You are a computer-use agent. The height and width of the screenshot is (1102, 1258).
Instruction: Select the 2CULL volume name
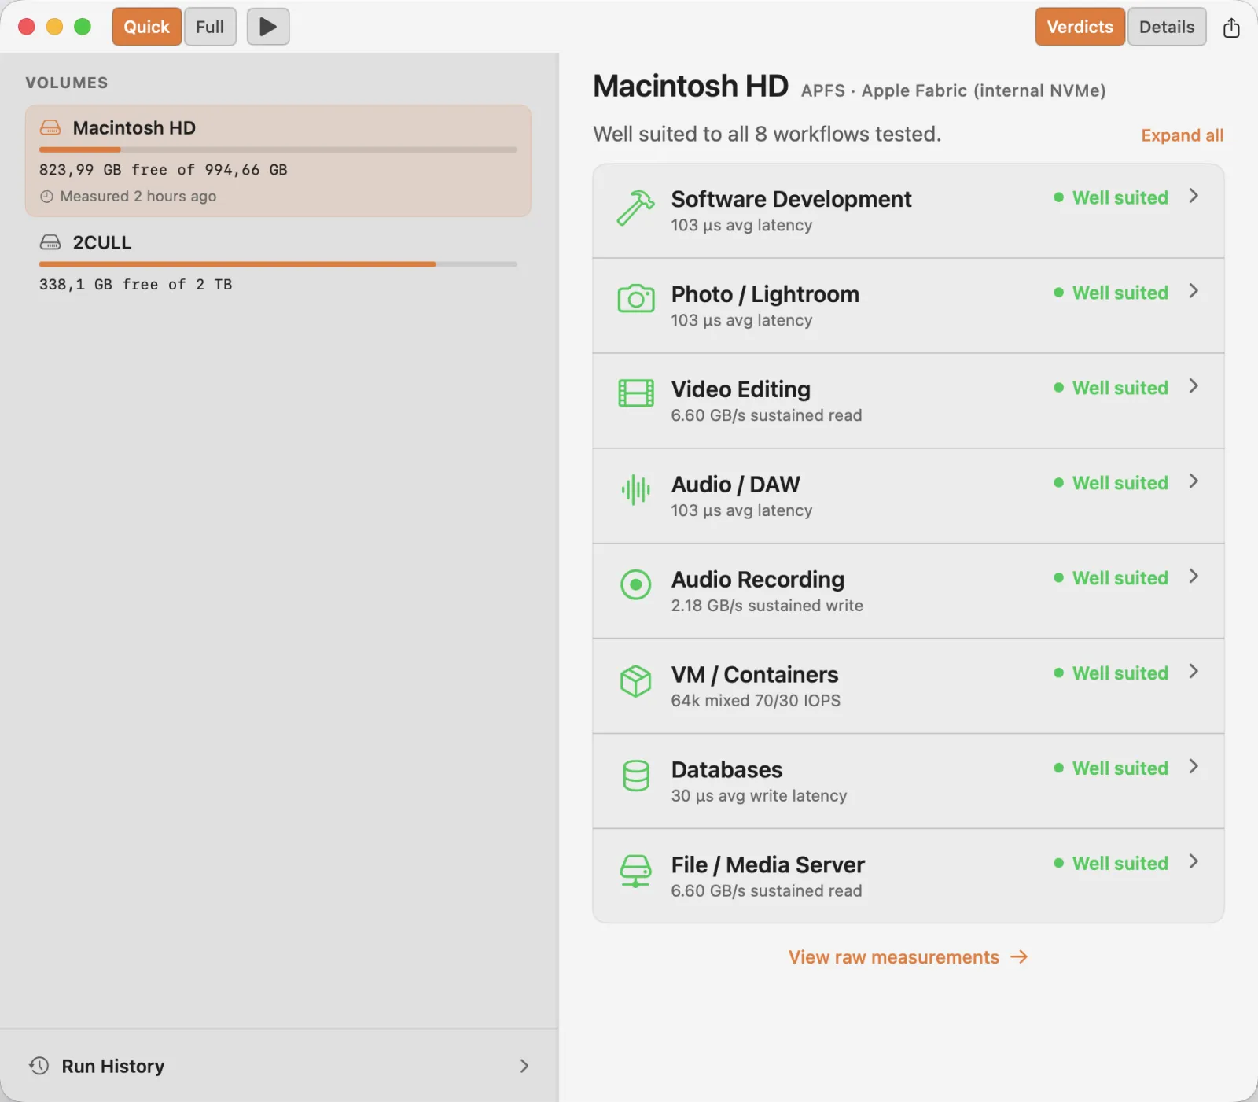click(x=102, y=242)
